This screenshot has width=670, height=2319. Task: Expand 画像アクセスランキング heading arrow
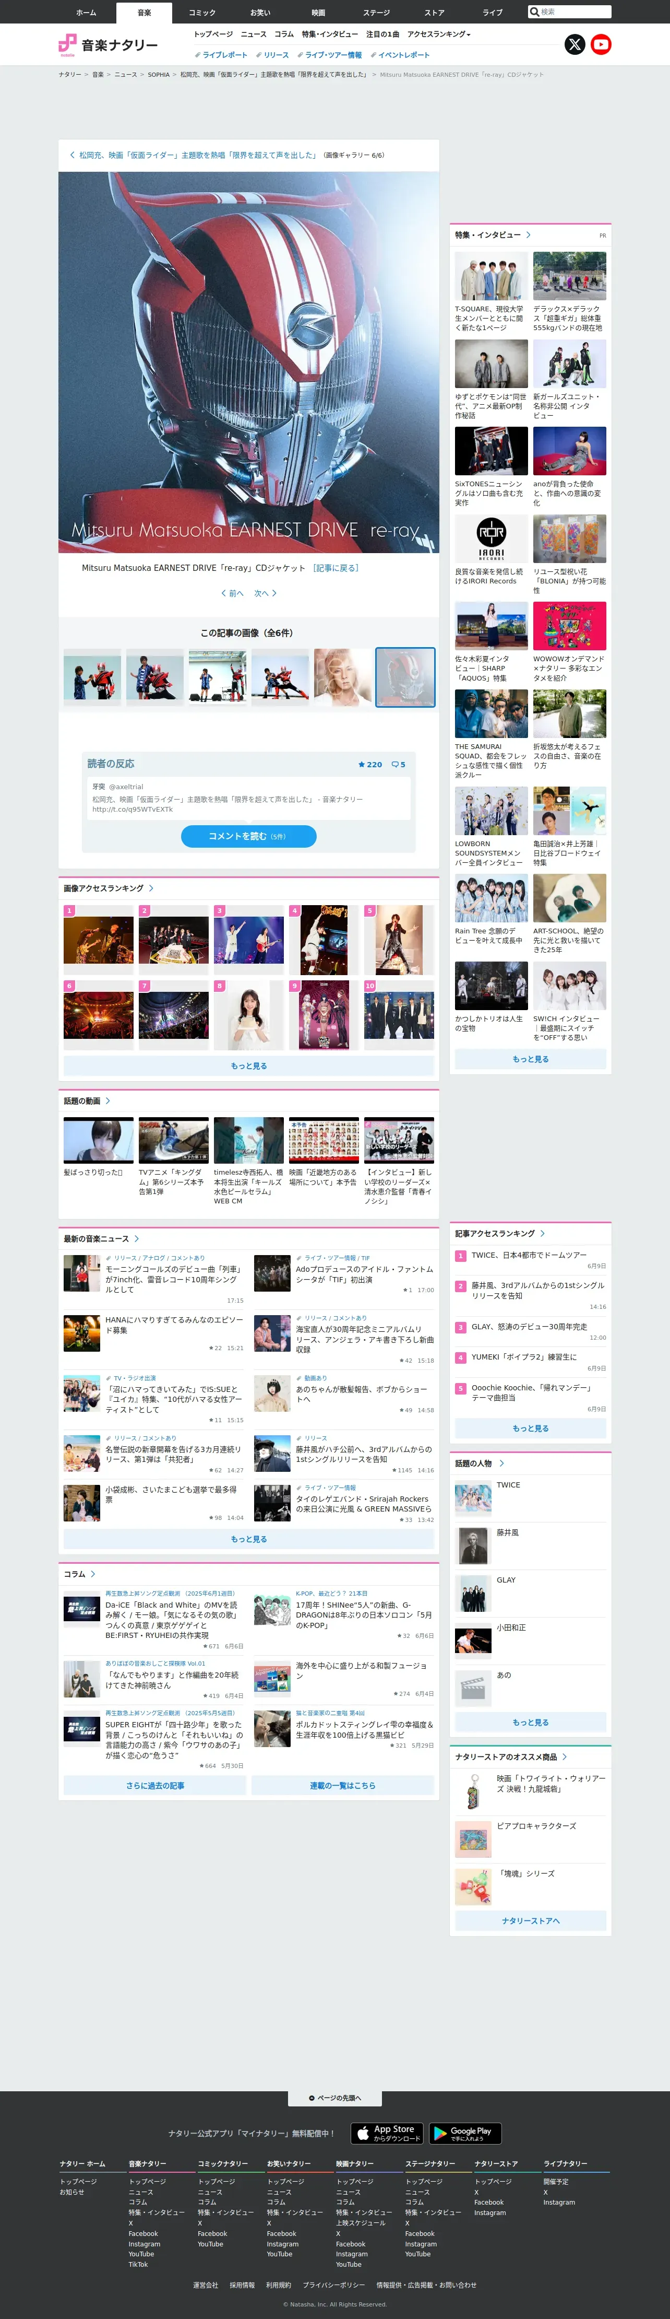[151, 888]
